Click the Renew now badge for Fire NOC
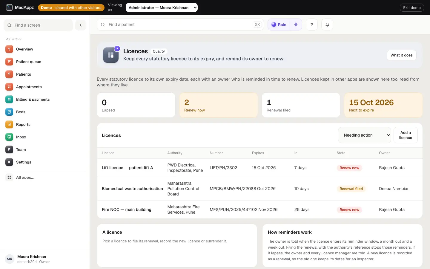Image resolution: width=430 pixels, height=269 pixels. 349,210
